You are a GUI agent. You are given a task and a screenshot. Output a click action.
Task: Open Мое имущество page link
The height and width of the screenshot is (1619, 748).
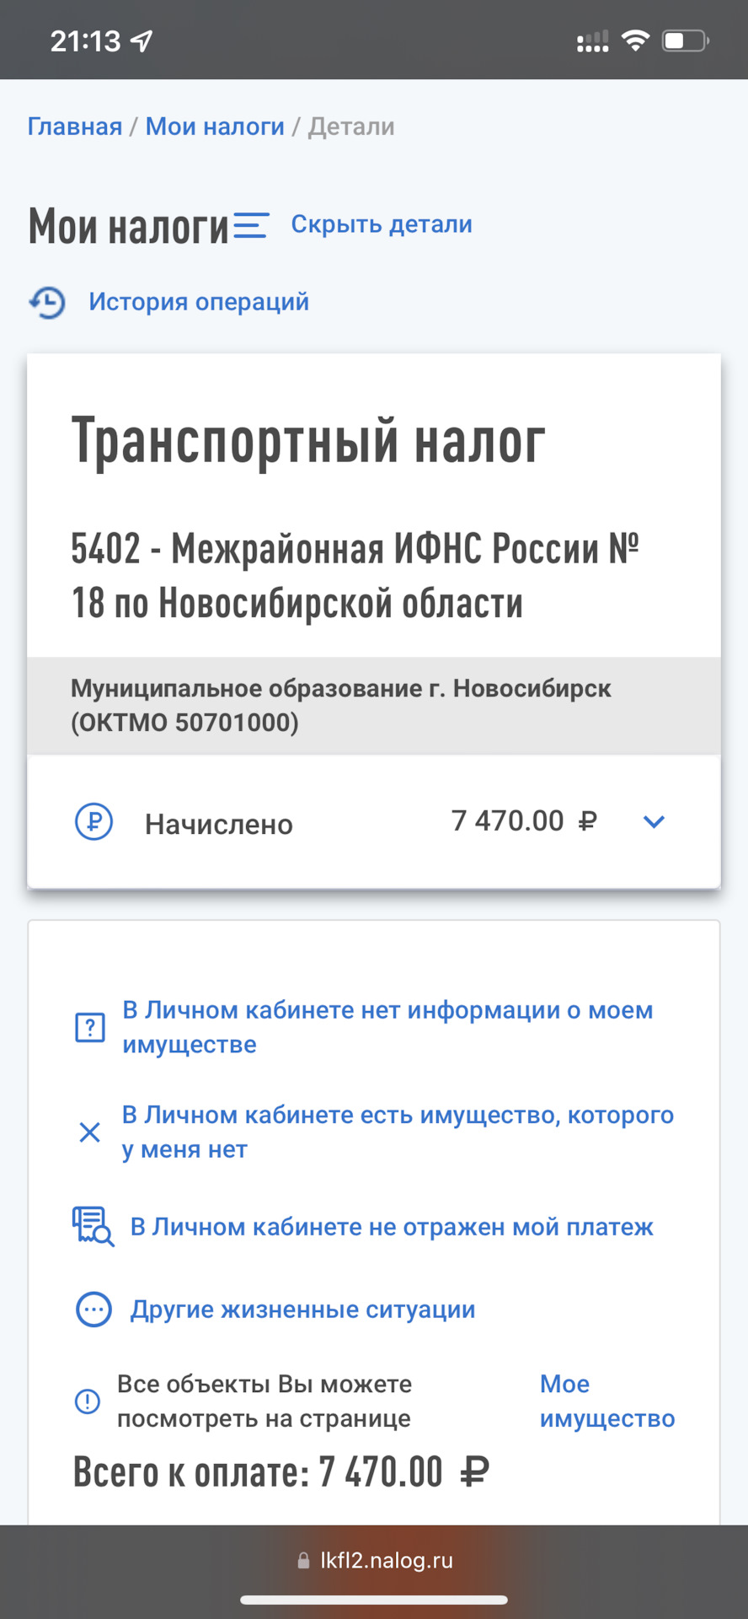pos(606,1401)
